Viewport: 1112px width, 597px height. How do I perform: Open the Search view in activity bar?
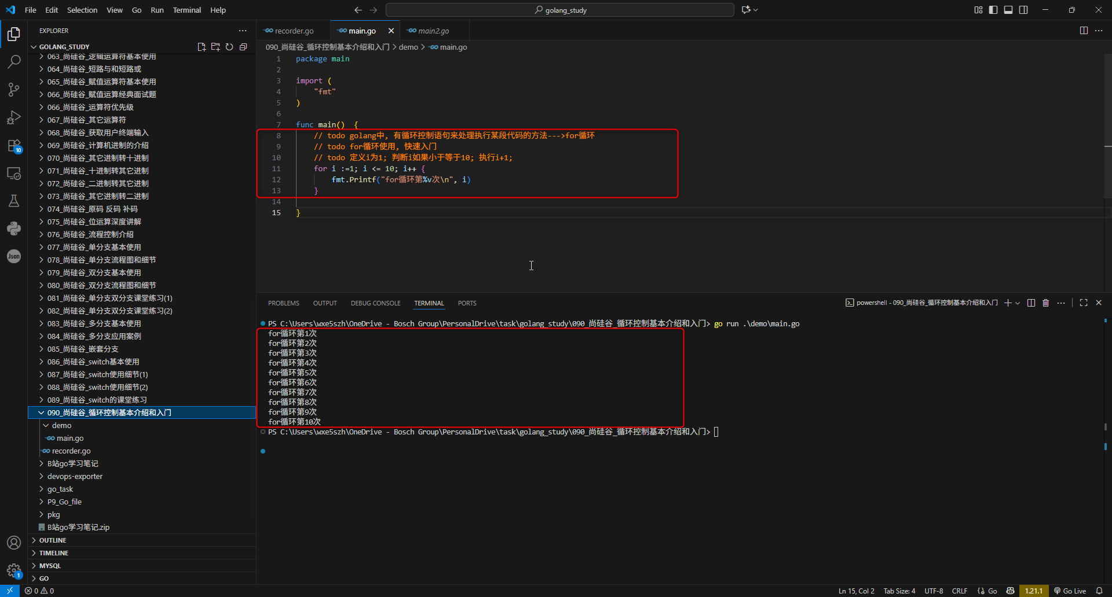[14, 62]
